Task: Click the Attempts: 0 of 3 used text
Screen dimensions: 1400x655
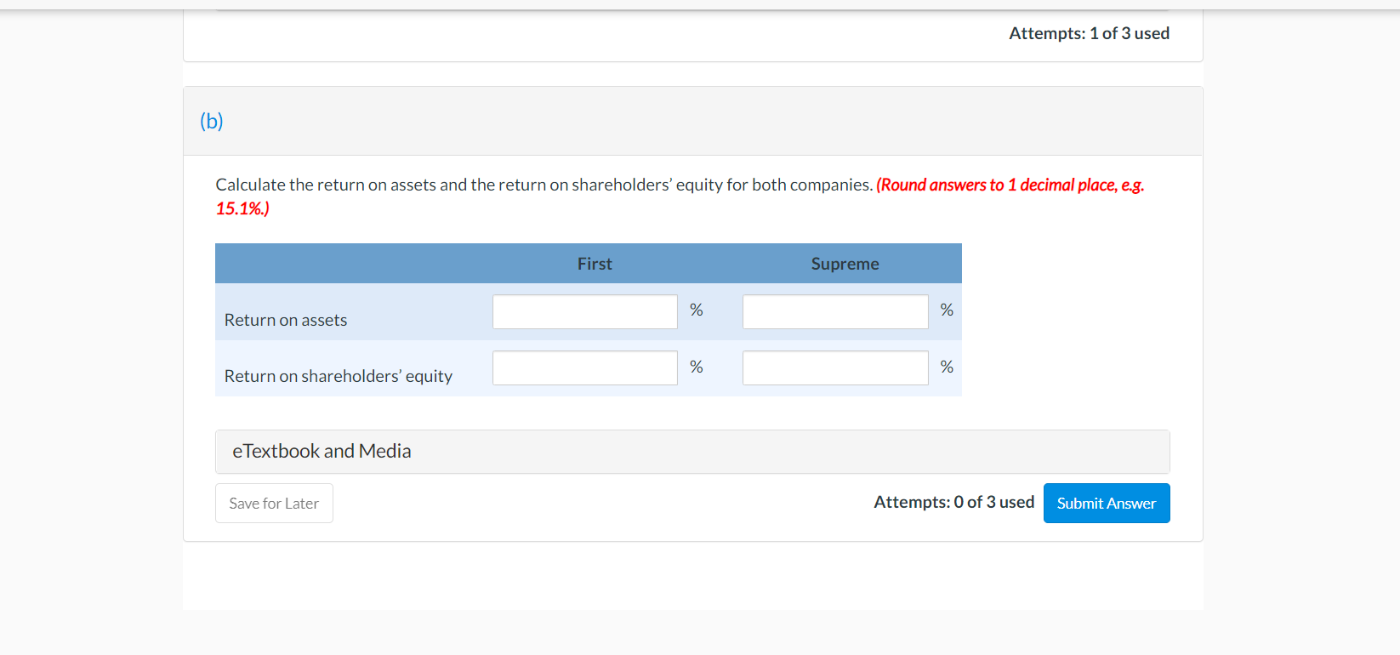Action: point(953,502)
